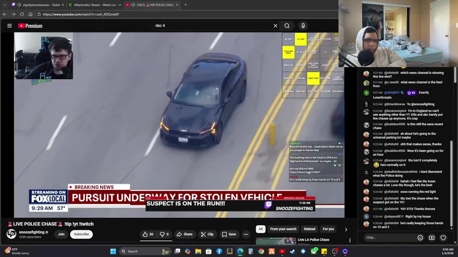458x257 pixels.
Task: Go forward in the browser
Action: [13, 14]
